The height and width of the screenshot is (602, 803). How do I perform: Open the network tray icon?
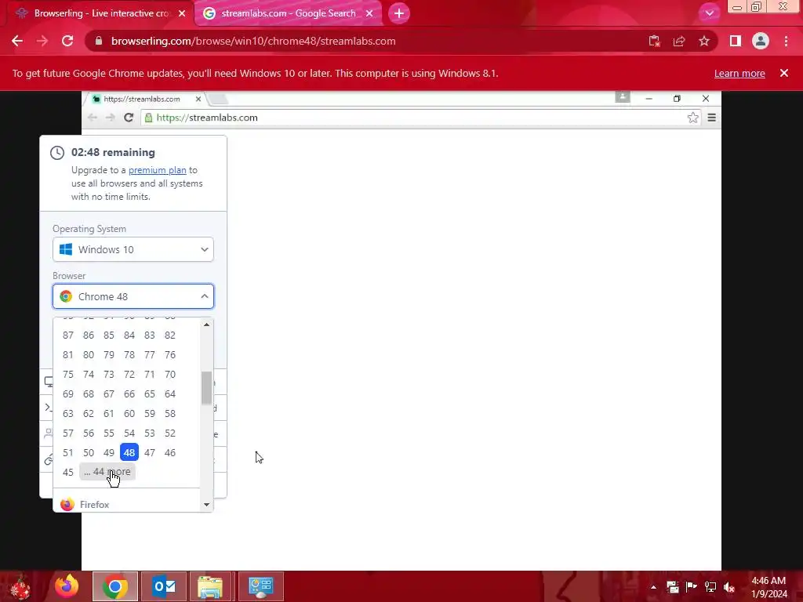click(x=710, y=587)
